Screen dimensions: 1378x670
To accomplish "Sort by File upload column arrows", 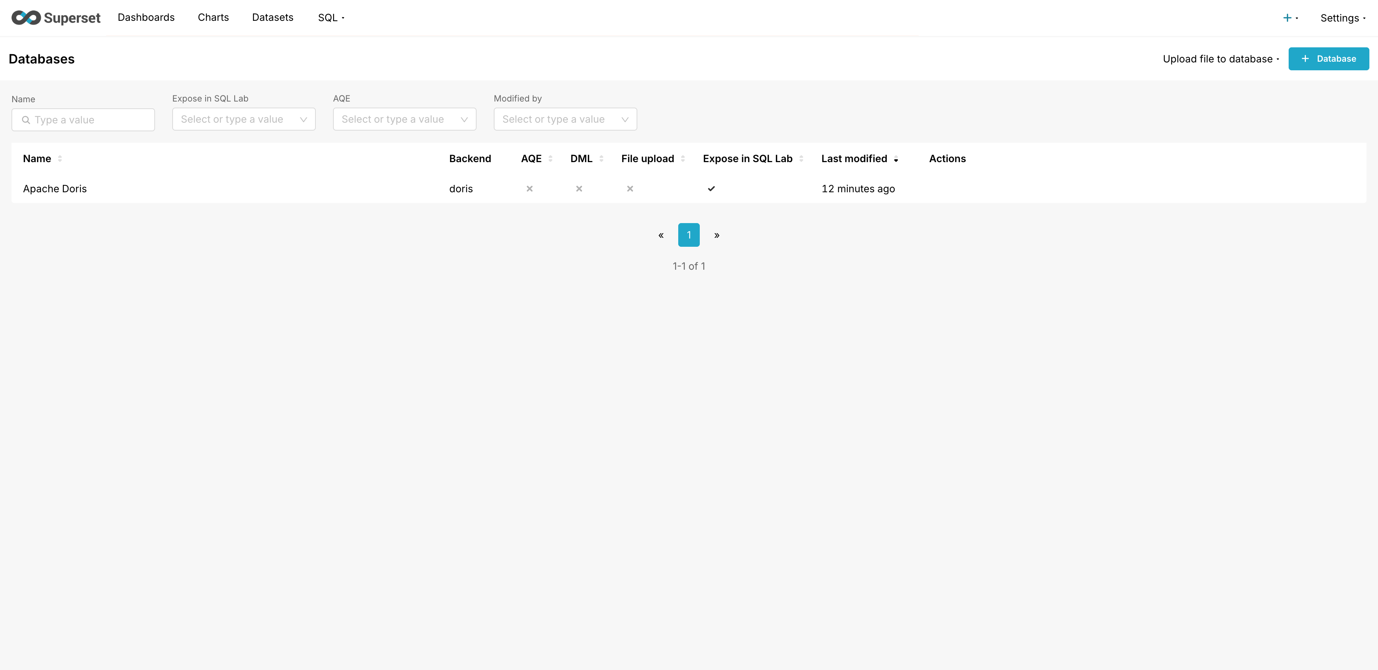I will coord(683,159).
